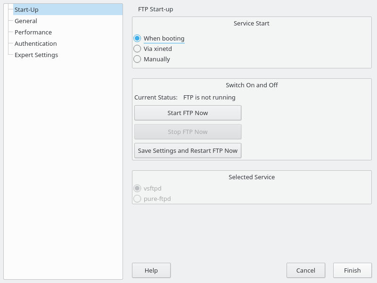Select the Start-Up tree item
This screenshot has height=283, width=377.
pyautogui.click(x=25, y=8)
